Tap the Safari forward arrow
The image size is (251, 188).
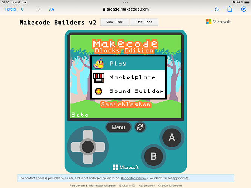coord(39,9)
